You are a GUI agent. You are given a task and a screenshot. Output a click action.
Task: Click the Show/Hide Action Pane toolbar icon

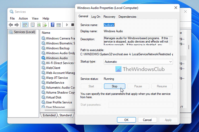(x=59, y=25)
